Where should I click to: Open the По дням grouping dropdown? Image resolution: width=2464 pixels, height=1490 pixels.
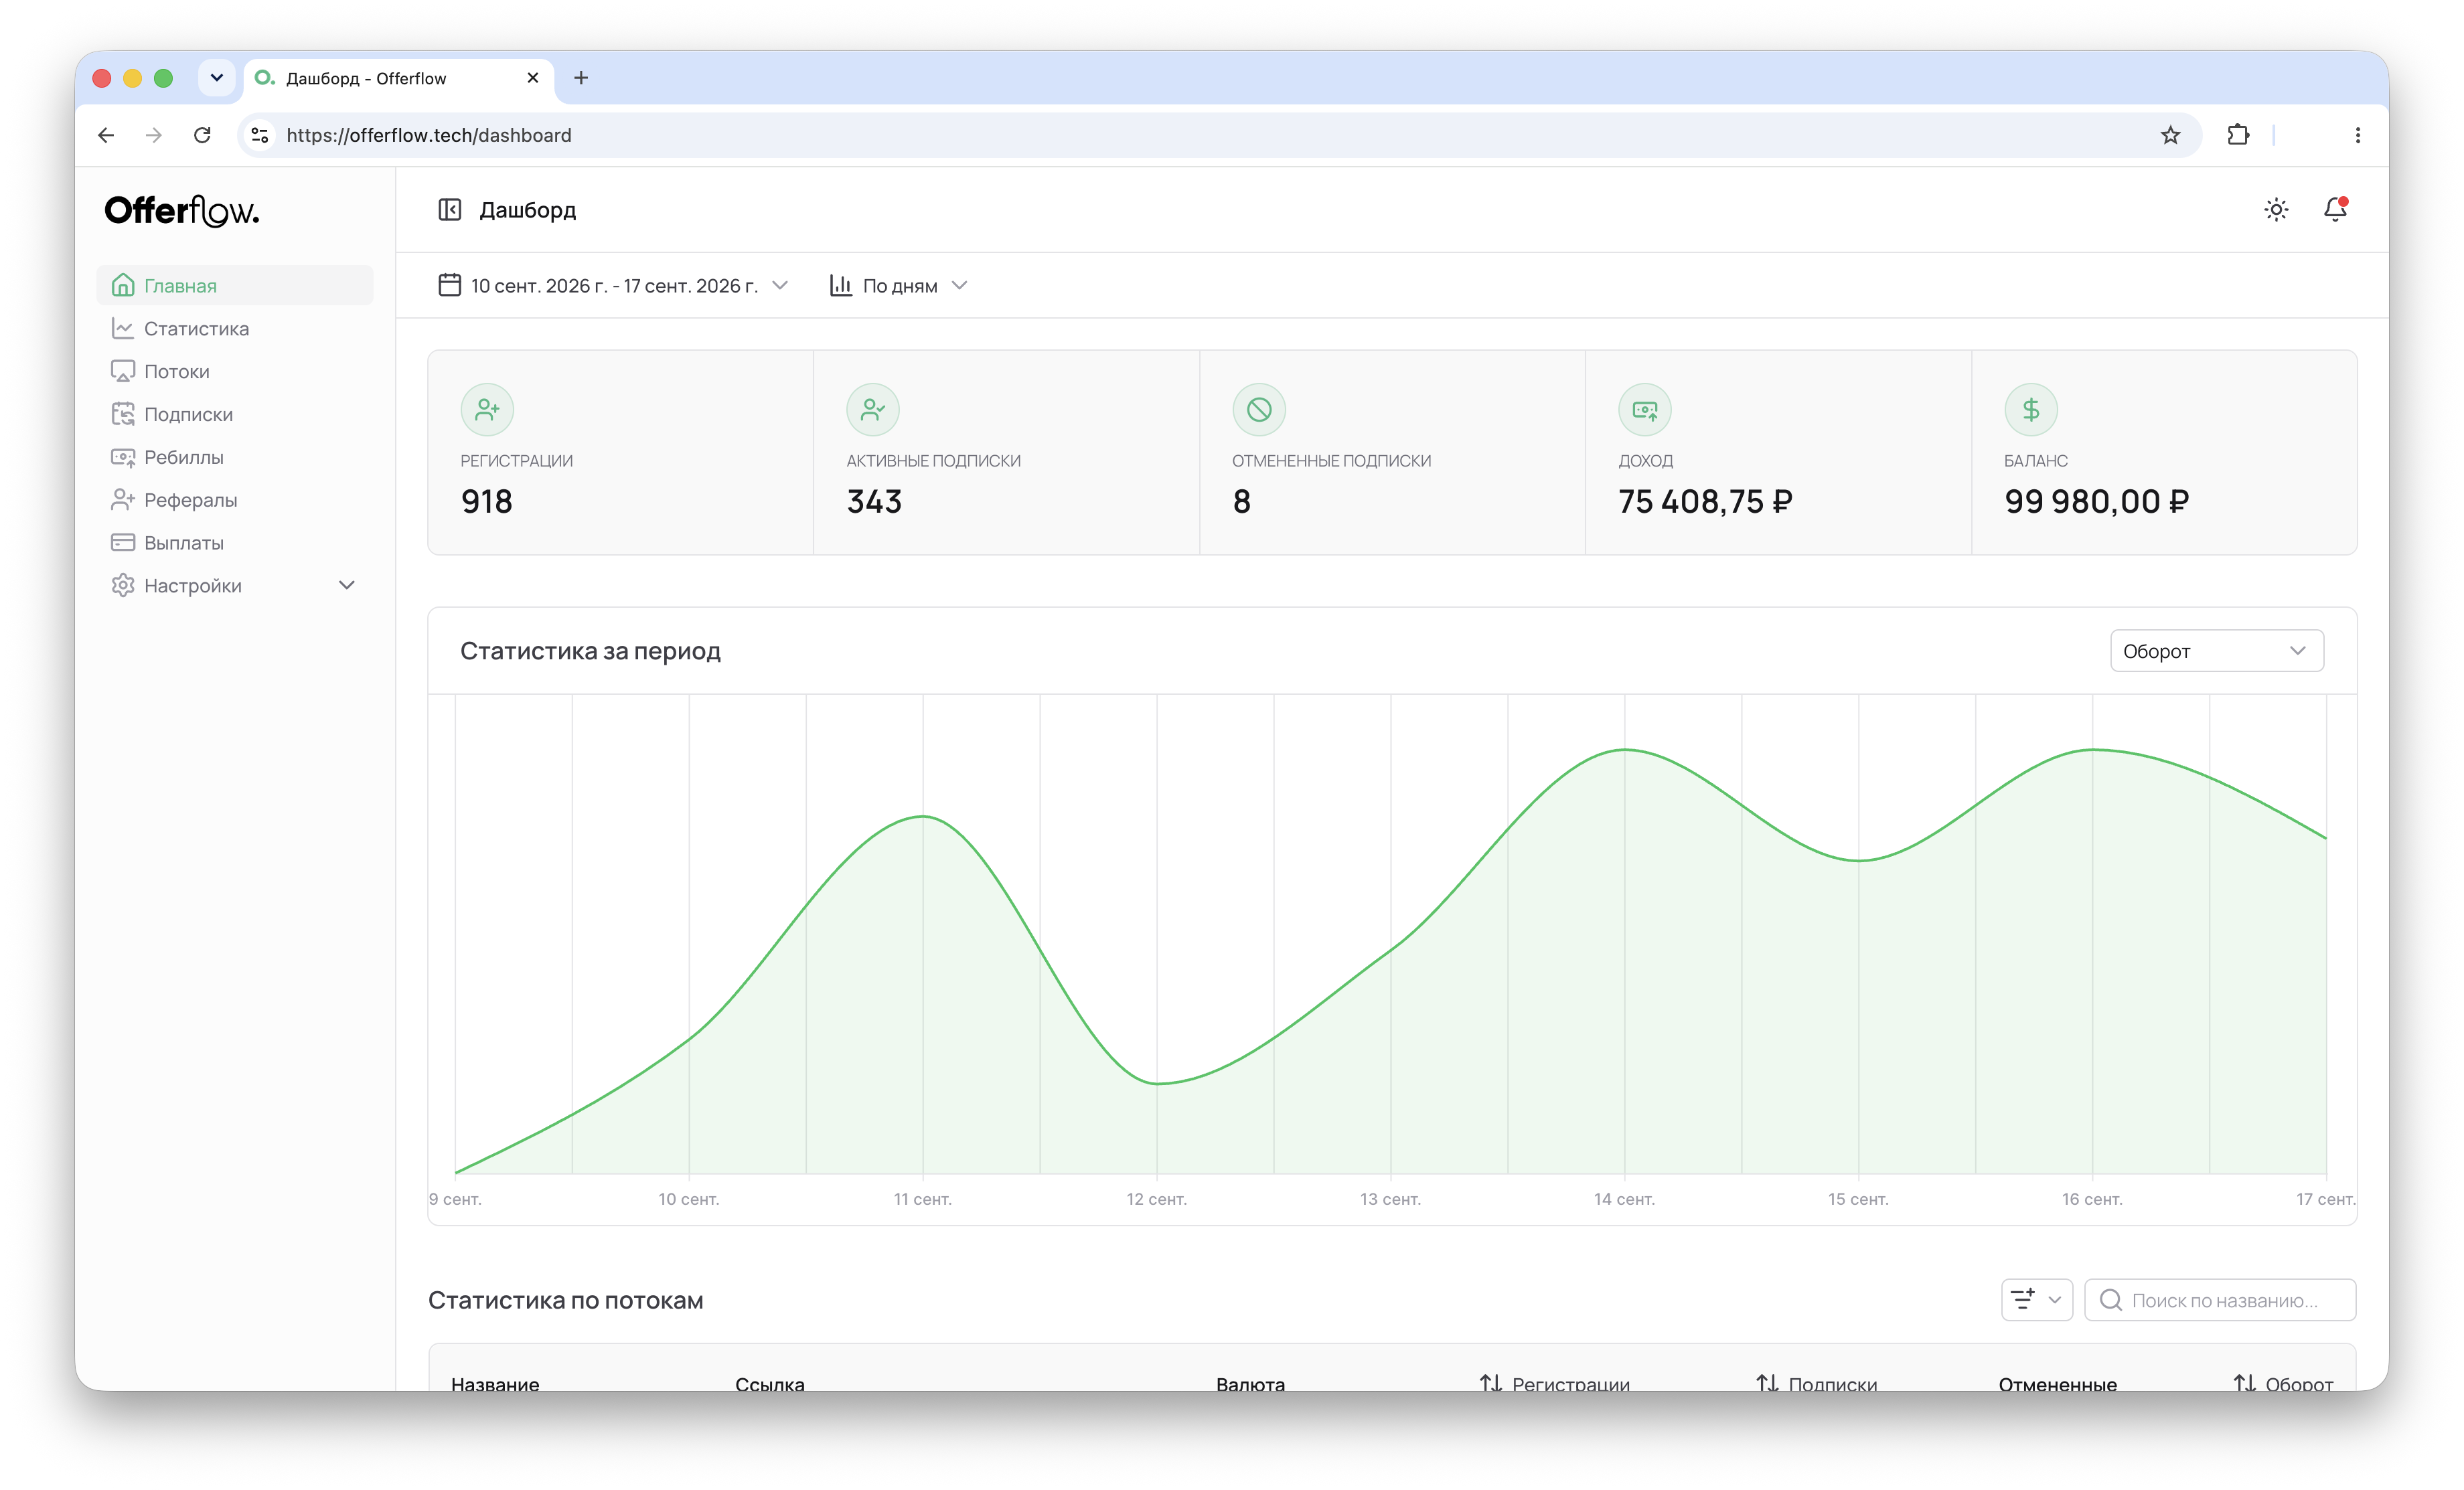[x=899, y=285]
